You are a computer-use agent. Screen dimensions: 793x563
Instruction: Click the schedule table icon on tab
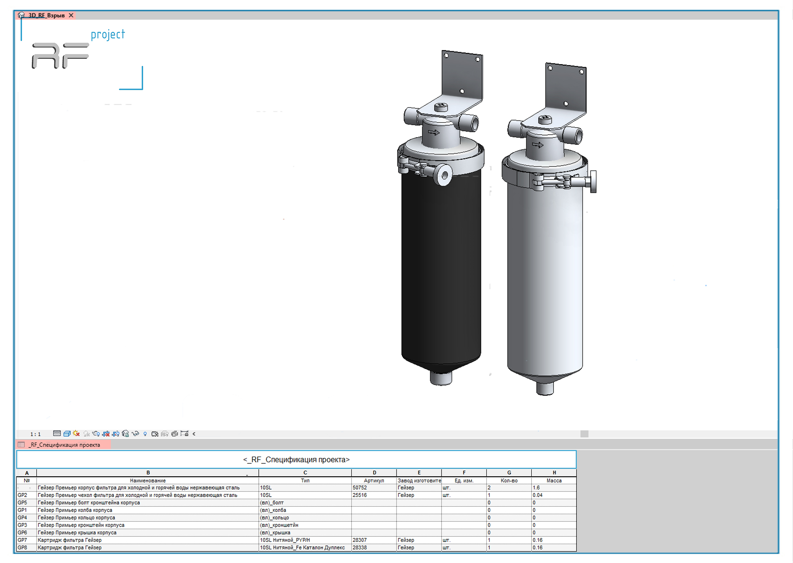click(x=21, y=445)
